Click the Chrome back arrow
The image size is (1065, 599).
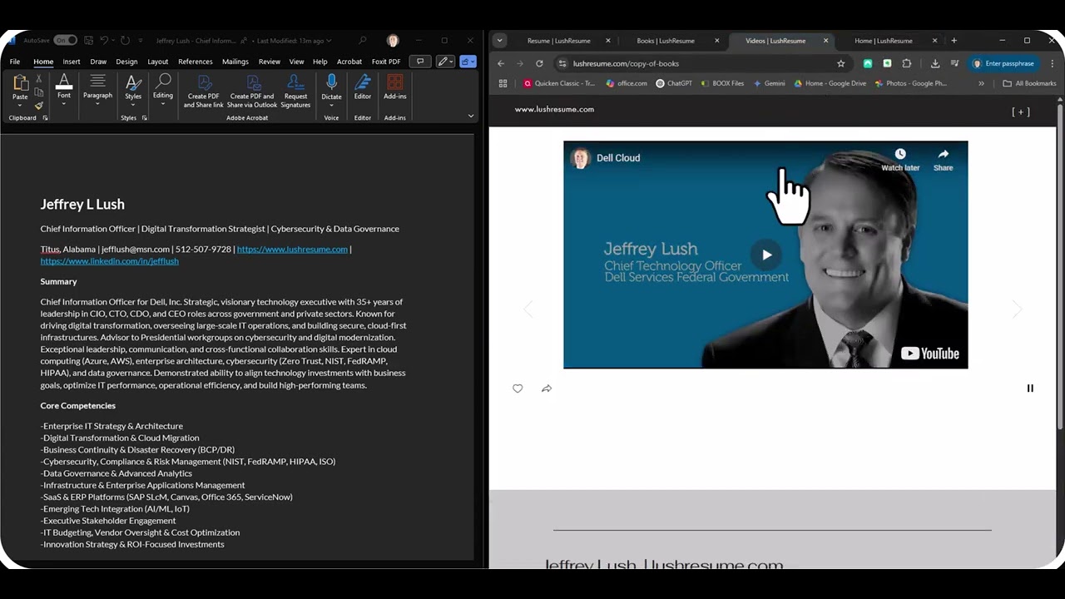[x=501, y=63]
